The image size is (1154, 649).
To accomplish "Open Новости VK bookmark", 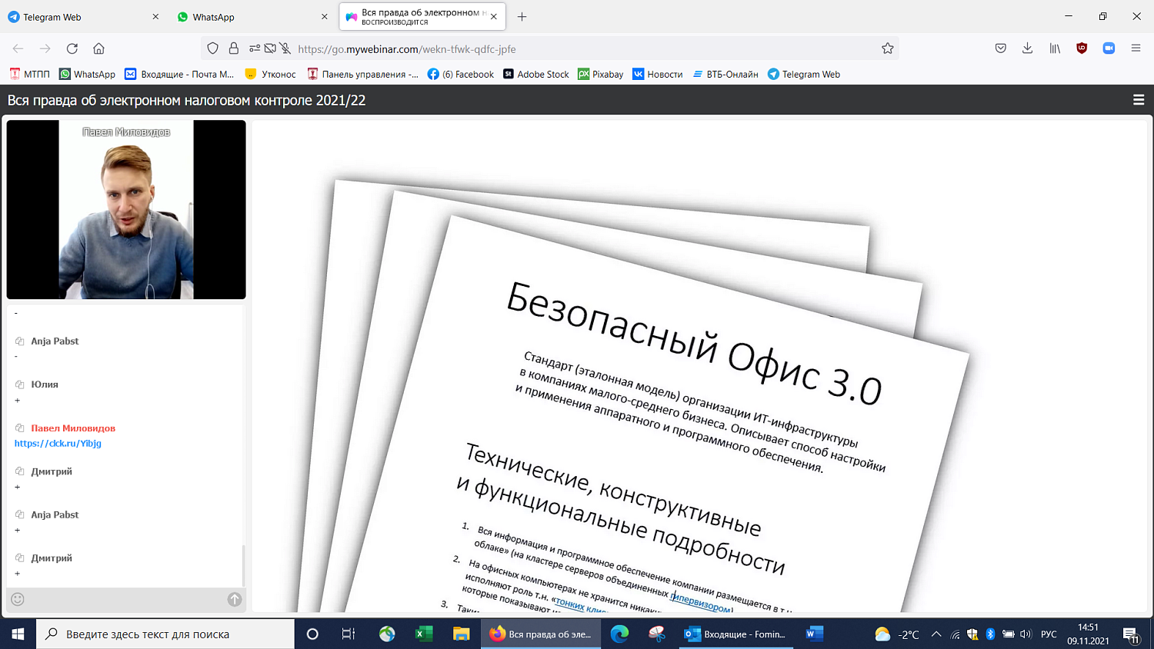I will click(658, 75).
